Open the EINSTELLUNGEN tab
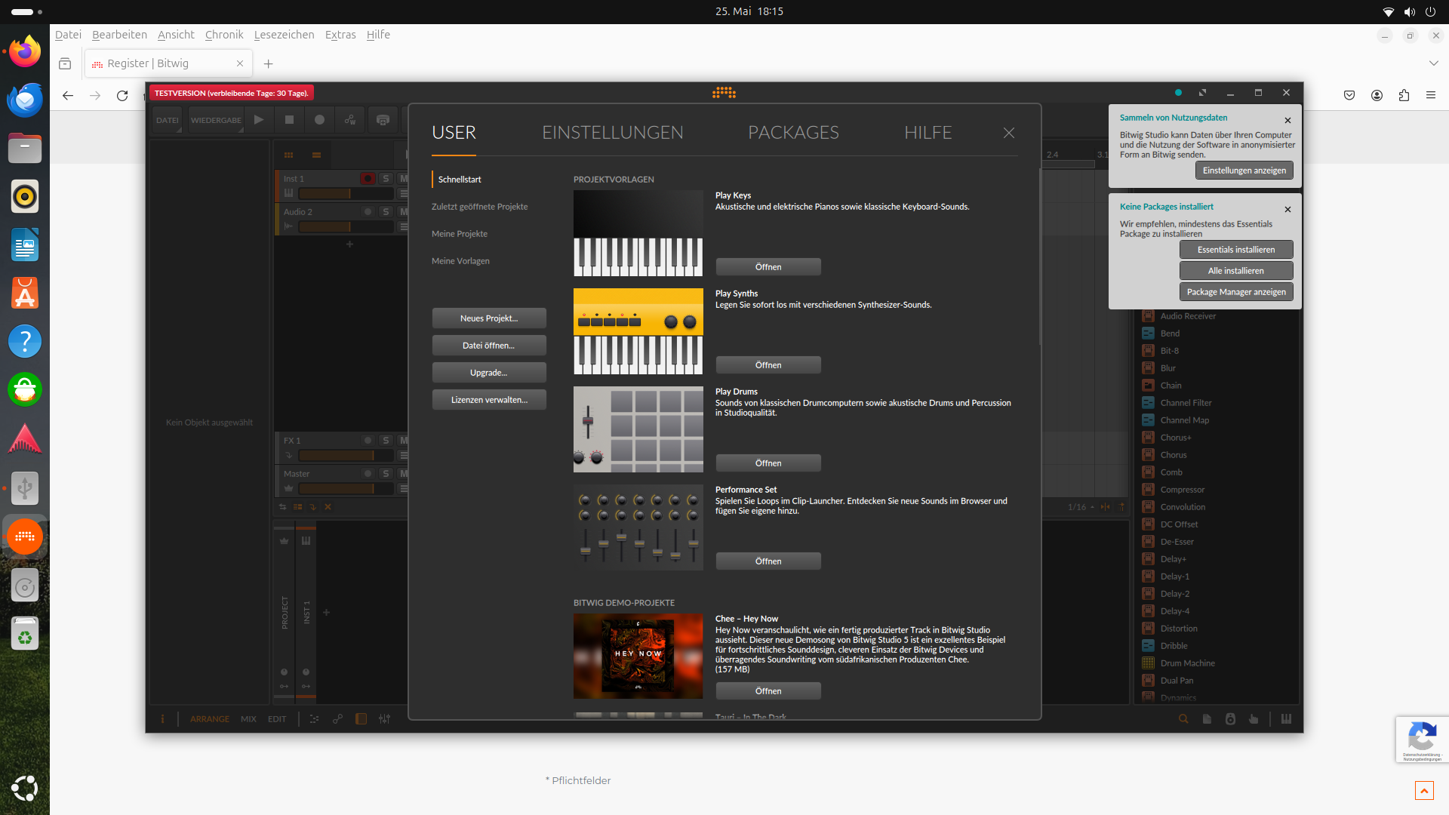The width and height of the screenshot is (1449, 815). 612,133
